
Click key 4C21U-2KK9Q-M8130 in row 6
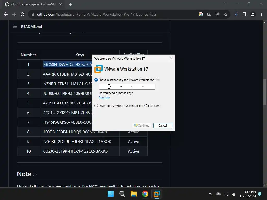(68, 113)
